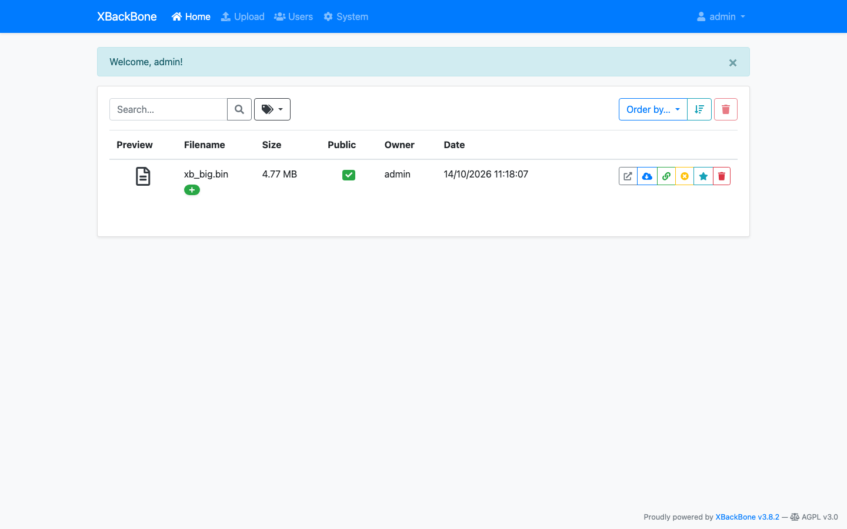Screen dimensions: 847x529
Task: Click the Public column header
Action: [x=342, y=145]
